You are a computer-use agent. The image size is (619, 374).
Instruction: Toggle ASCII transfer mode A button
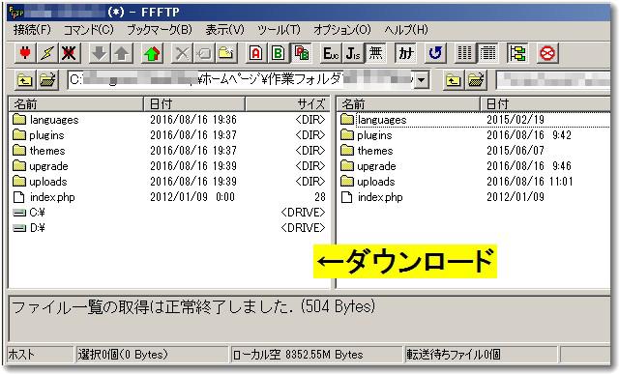[x=255, y=53]
